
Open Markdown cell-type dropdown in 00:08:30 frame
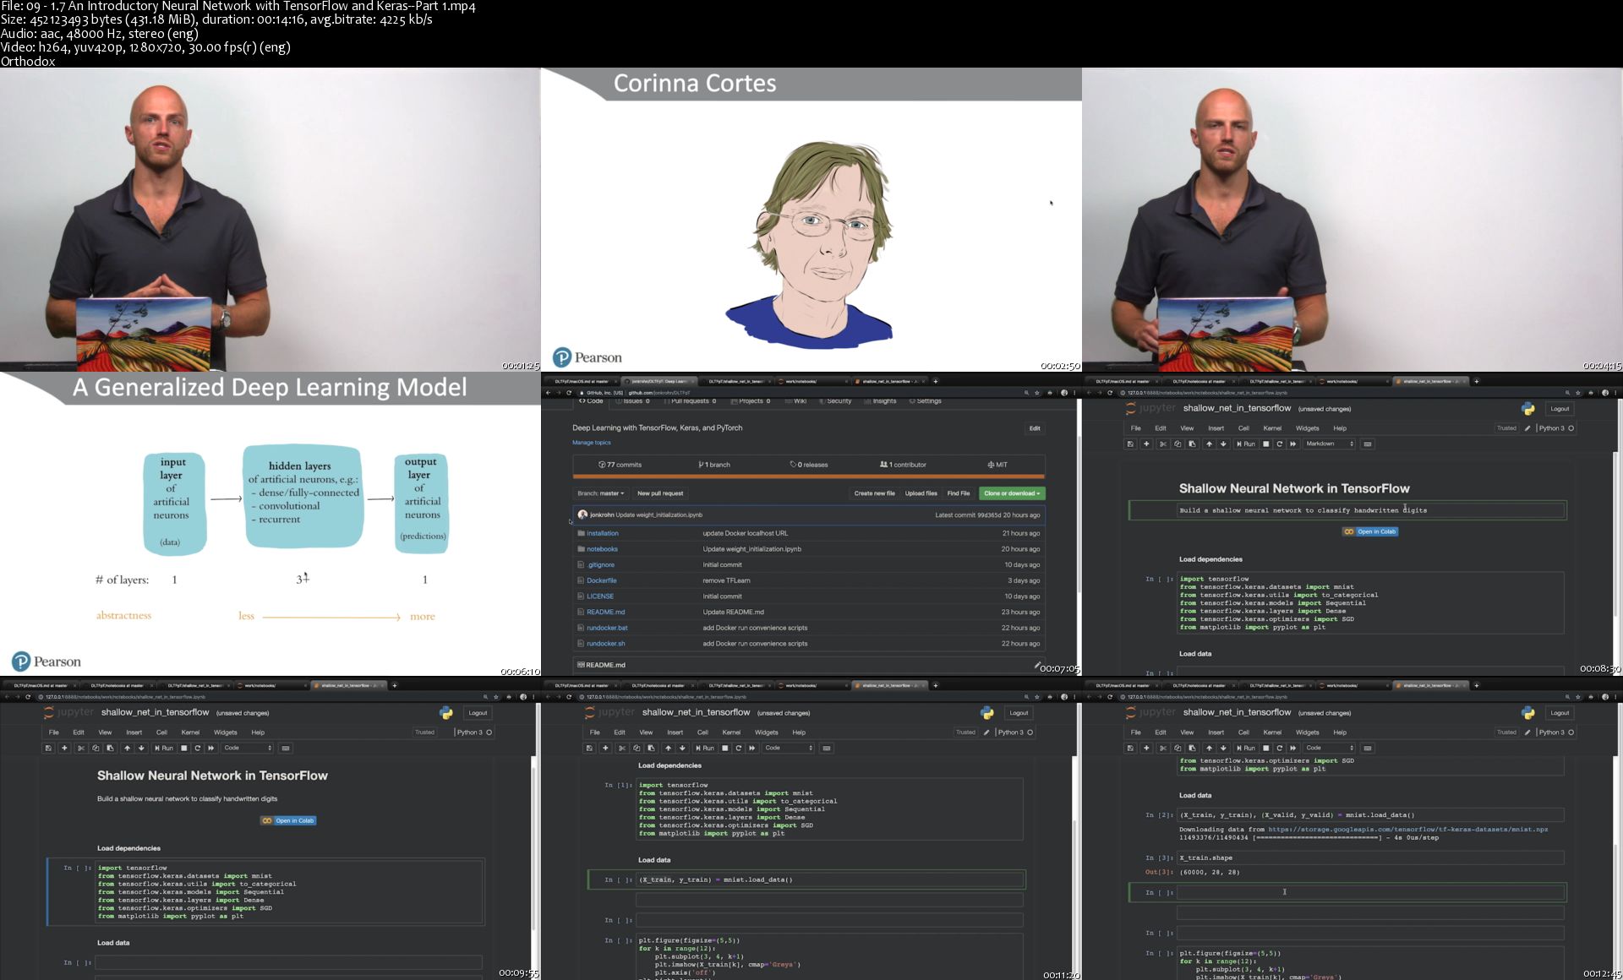click(1329, 444)
